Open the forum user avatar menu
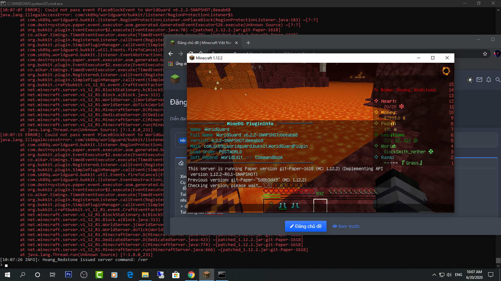This screenshot has height=281, width=501. click(470, 80)
